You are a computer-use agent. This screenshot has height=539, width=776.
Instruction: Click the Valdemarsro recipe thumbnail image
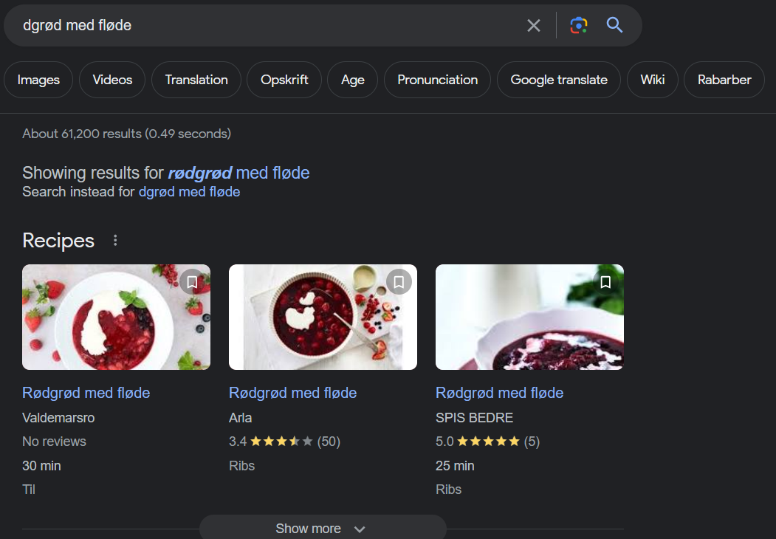click(x=117, y=317)
